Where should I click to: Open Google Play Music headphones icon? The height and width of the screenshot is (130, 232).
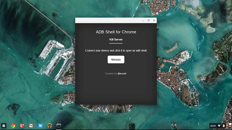coord(49,126)
